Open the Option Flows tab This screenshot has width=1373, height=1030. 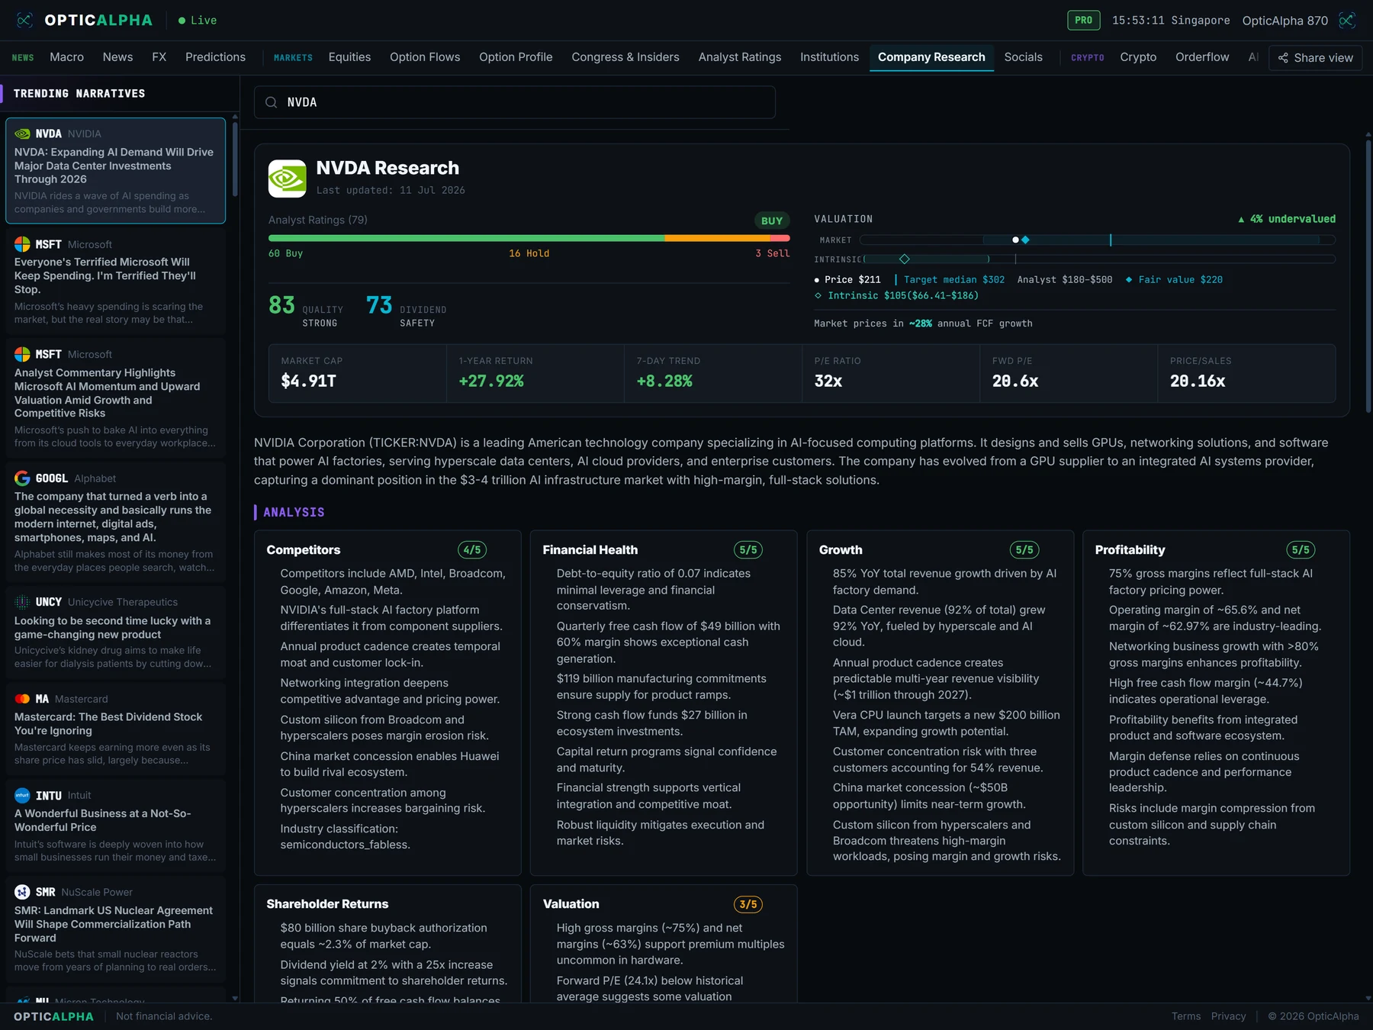(x=425, y=57)
